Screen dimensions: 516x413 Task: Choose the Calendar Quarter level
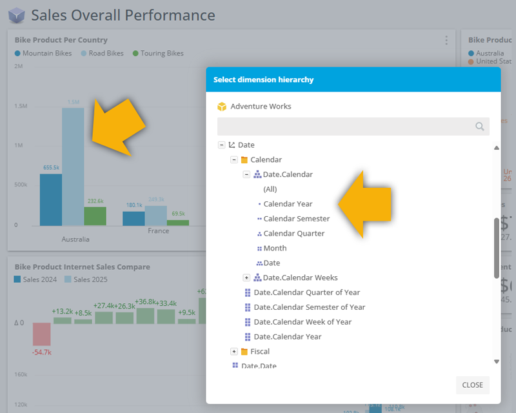coord(293,234)
